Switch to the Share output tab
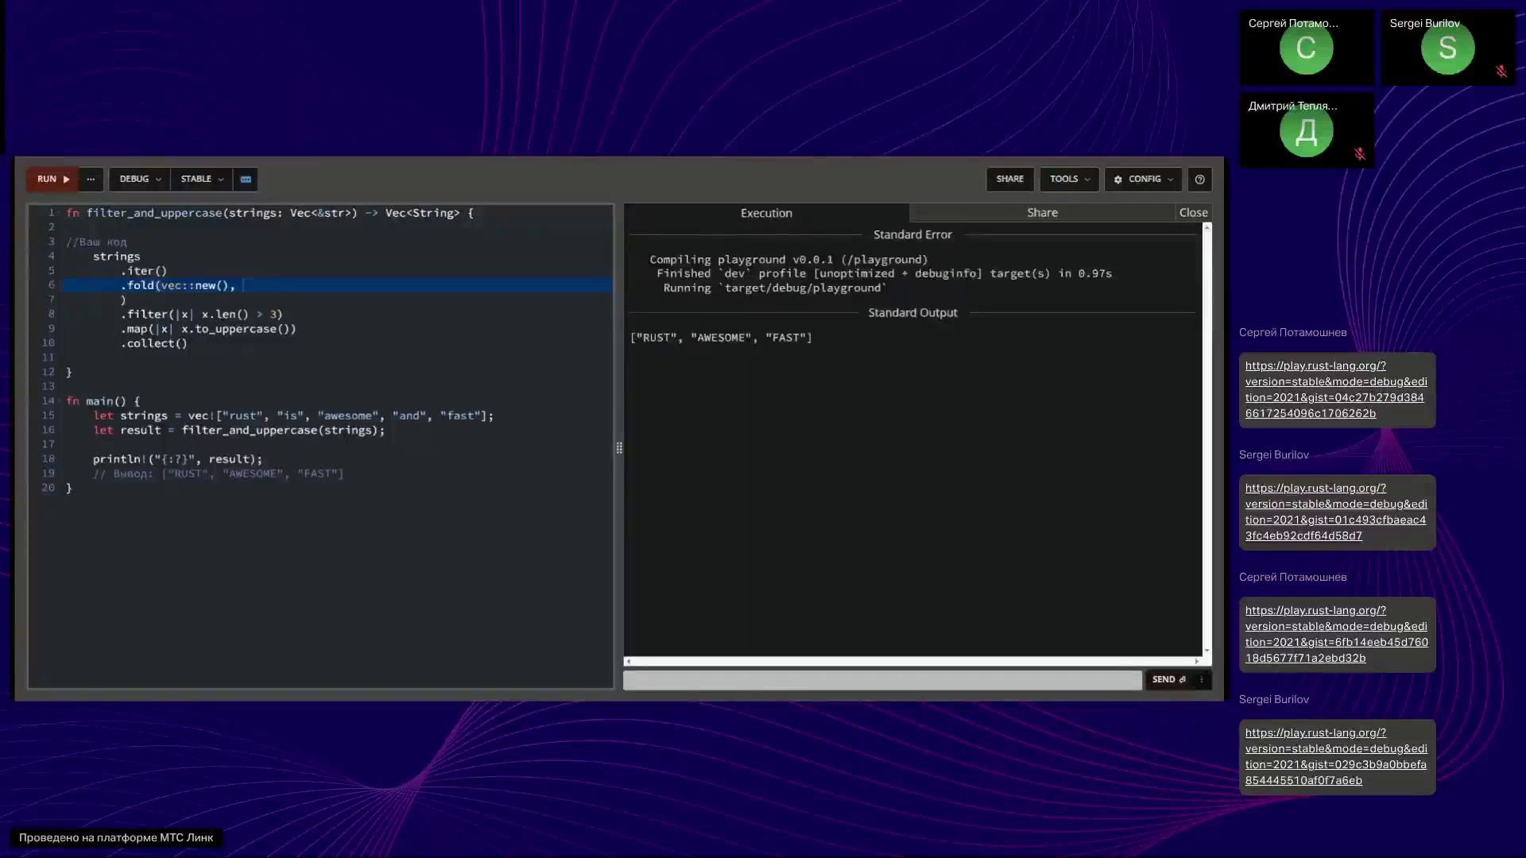1526x858 pixels. tap(1041, 213)
